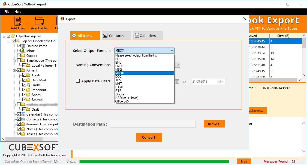Switch to the Contacts tab
The image size is (307, 165).
(x=116, y=36)
